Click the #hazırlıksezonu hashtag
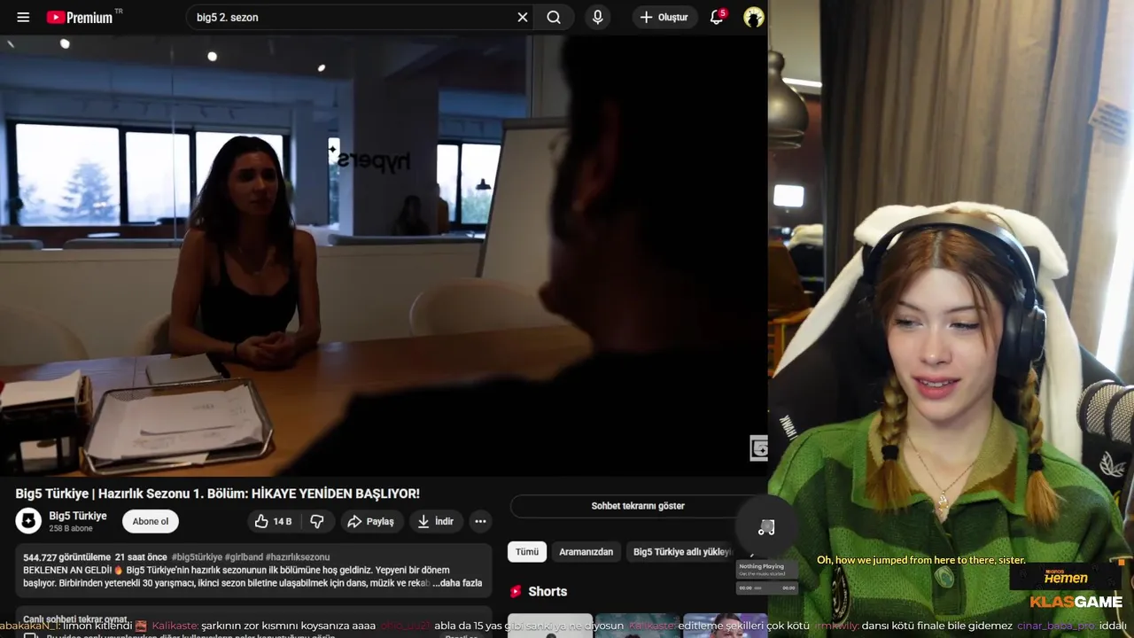The height and width of the screenshot is (638, 1134). (x=298, y=557)
